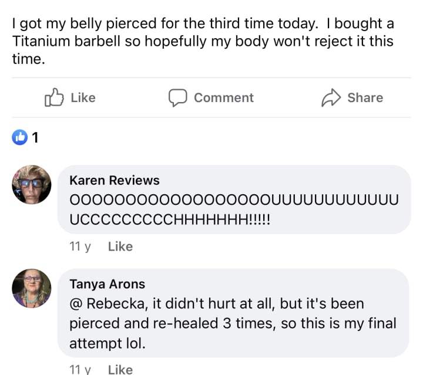Image resolution: width=423 pixels, height=375 pixels.
Task: Open Tanya Arons' profile picture
Action: click(x=32, y=289)
